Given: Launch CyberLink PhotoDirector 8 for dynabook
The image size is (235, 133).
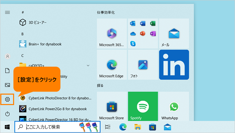Looking at the screenshot, I should coord(55,98).
